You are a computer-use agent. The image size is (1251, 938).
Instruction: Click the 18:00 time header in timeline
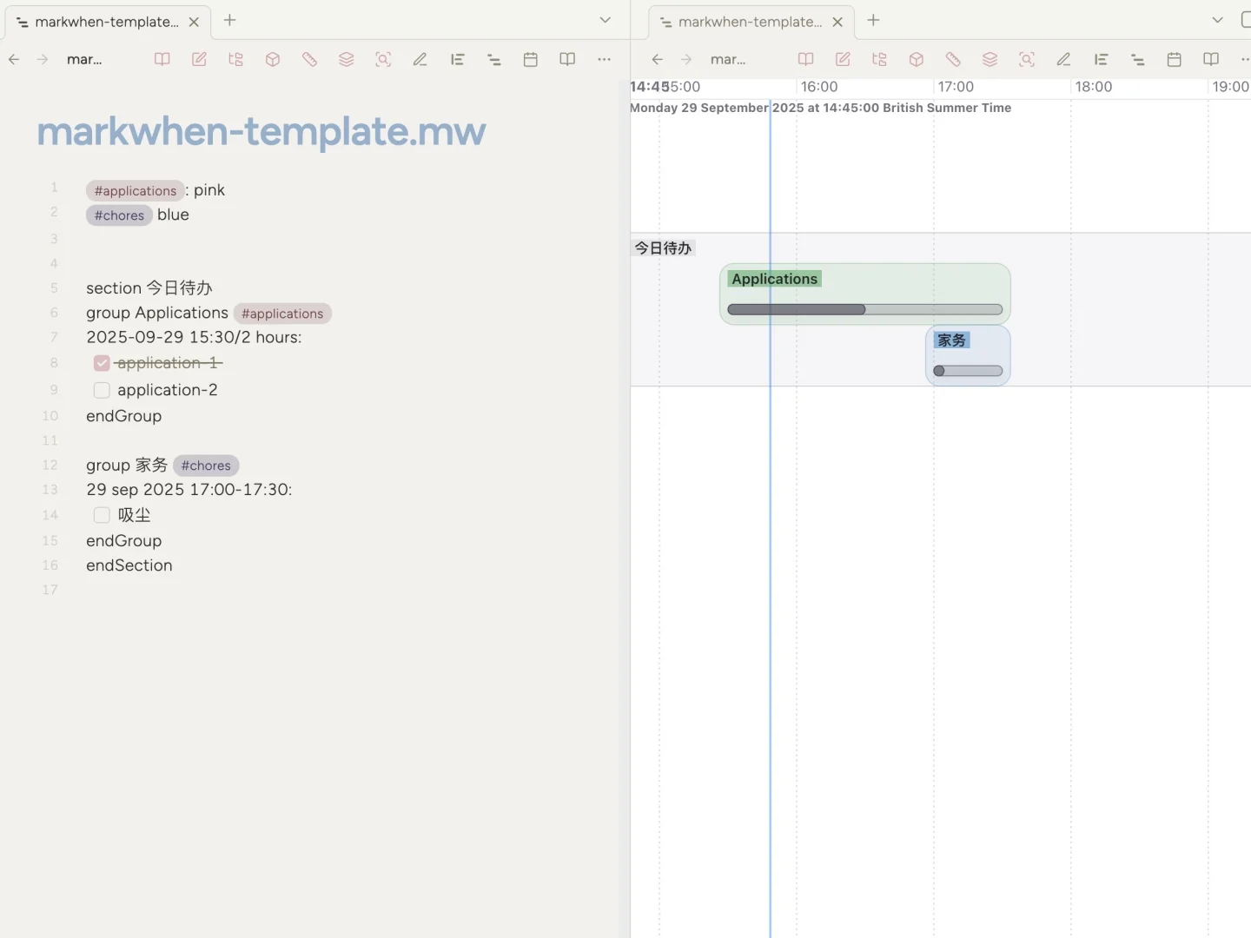click(1093, 87)
